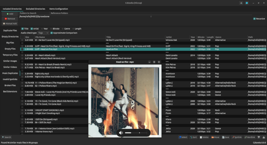
Task: Sort list by the Bitrate column header
Action: 201,37
